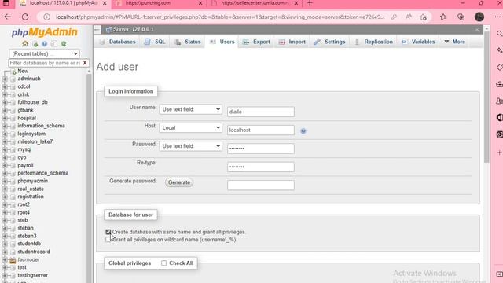Screen dimensions: 503x283
Task: Refresh the page with the reload icon
Action: [25, 17]
